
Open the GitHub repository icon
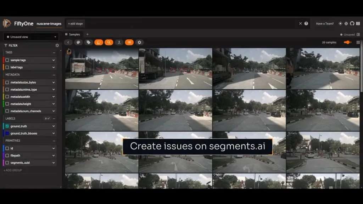pyautogui.click(x=352, y=24)
